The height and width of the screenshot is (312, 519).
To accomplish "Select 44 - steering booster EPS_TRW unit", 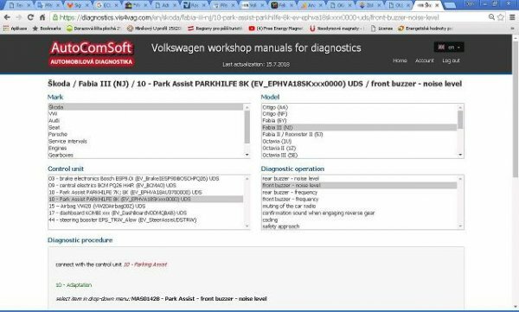I will click(x=145, y=220).
